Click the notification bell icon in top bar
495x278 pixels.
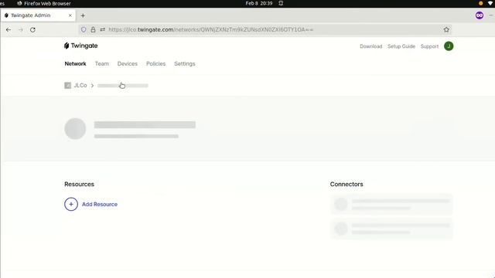(x=281, y=3)
